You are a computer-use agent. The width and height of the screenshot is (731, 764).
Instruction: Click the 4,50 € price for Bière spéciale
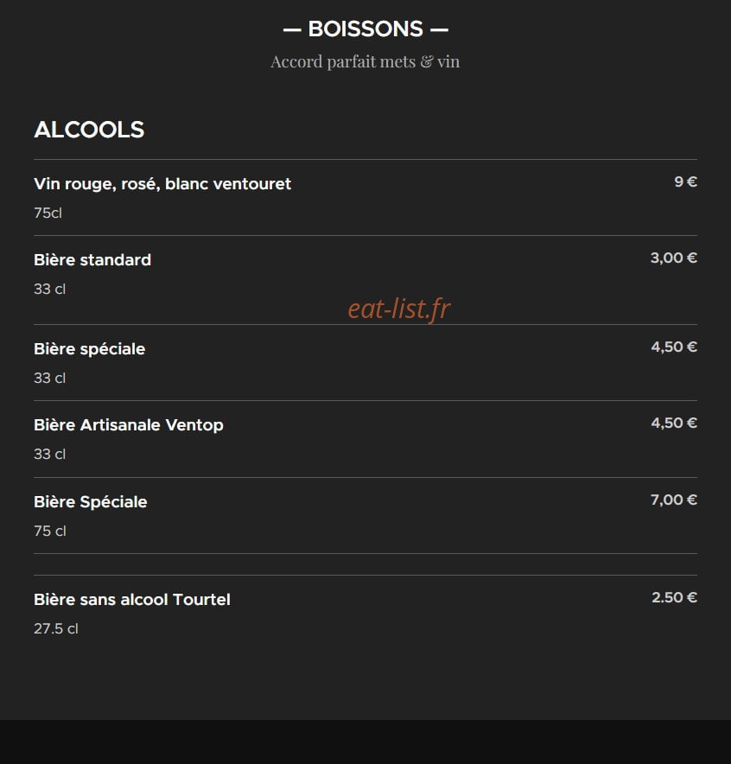674,347
